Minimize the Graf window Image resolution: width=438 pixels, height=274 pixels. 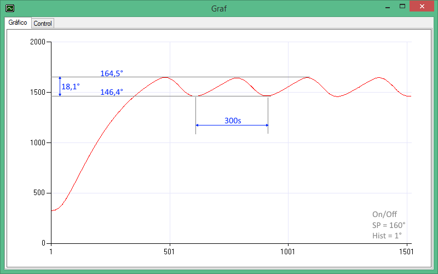point(387,7)
